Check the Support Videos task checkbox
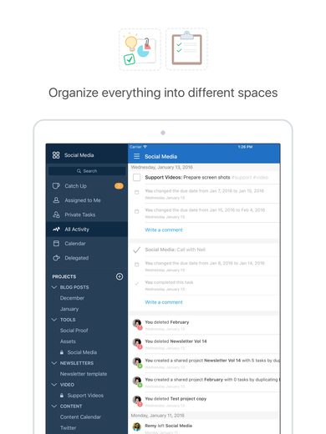326x434 pixels. pos(137,178)
